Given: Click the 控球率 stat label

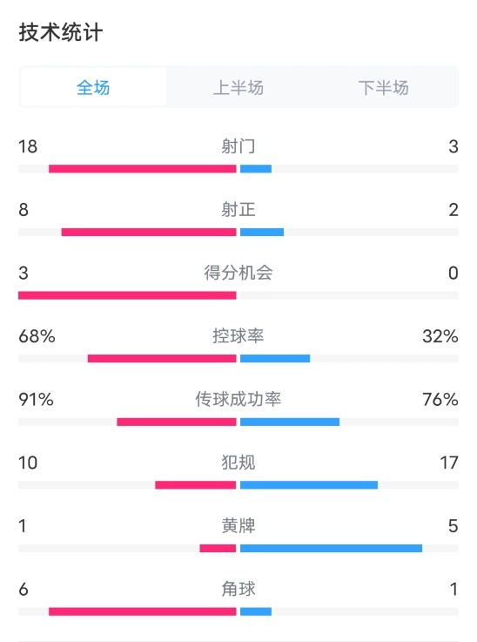Looking at the screenshot, I should pos(238,336).
